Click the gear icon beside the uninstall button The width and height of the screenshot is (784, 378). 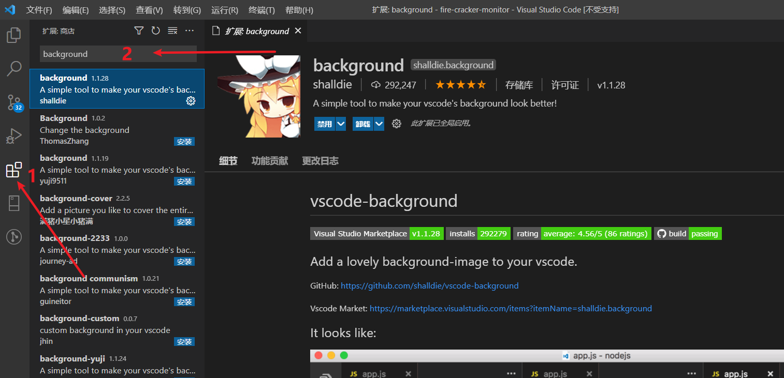(x=397, y=124)
